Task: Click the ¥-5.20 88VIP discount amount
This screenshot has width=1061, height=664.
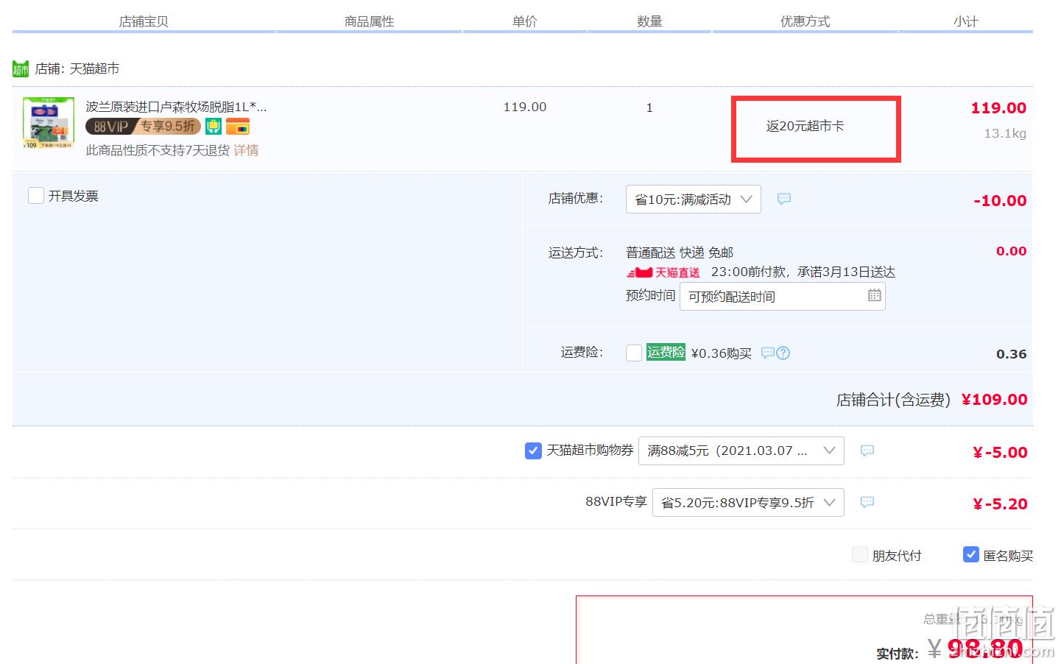Action: point(1000,504)
